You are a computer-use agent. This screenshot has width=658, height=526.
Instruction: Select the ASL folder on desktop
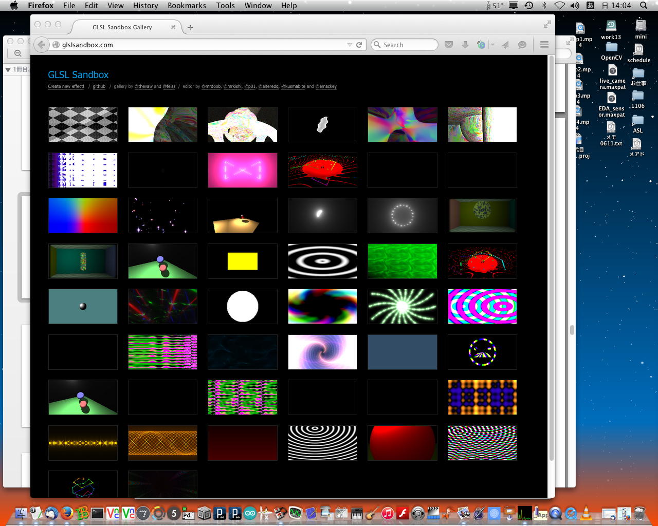coord(638,121)
